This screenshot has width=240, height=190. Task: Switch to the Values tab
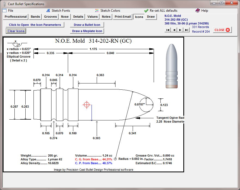pyautogui.click(x=92, y=17)
